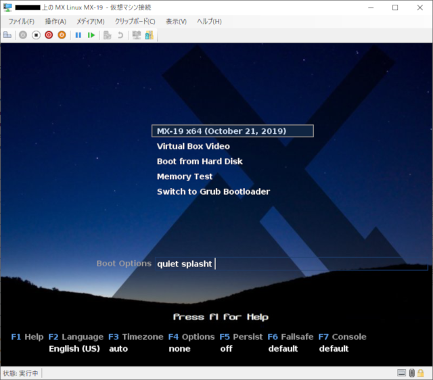Click the orange Save state icon
The width and height of the screenshot is (433, 380).
pyautogui.click(x=62, y=35)
